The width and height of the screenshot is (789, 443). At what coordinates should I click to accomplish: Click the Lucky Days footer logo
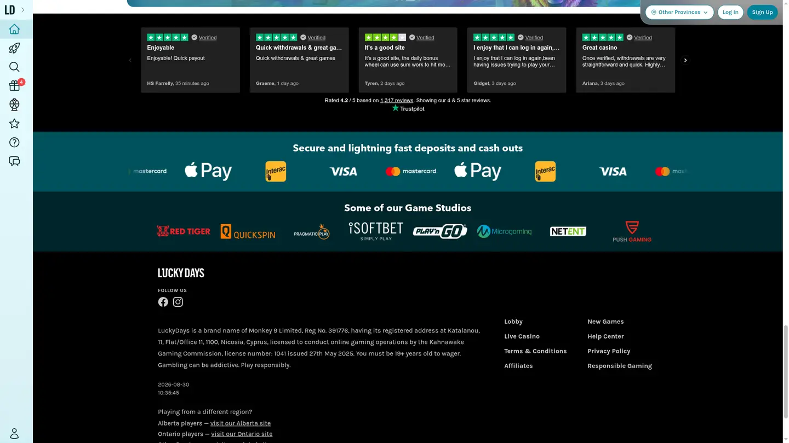[x=181, y=273]
